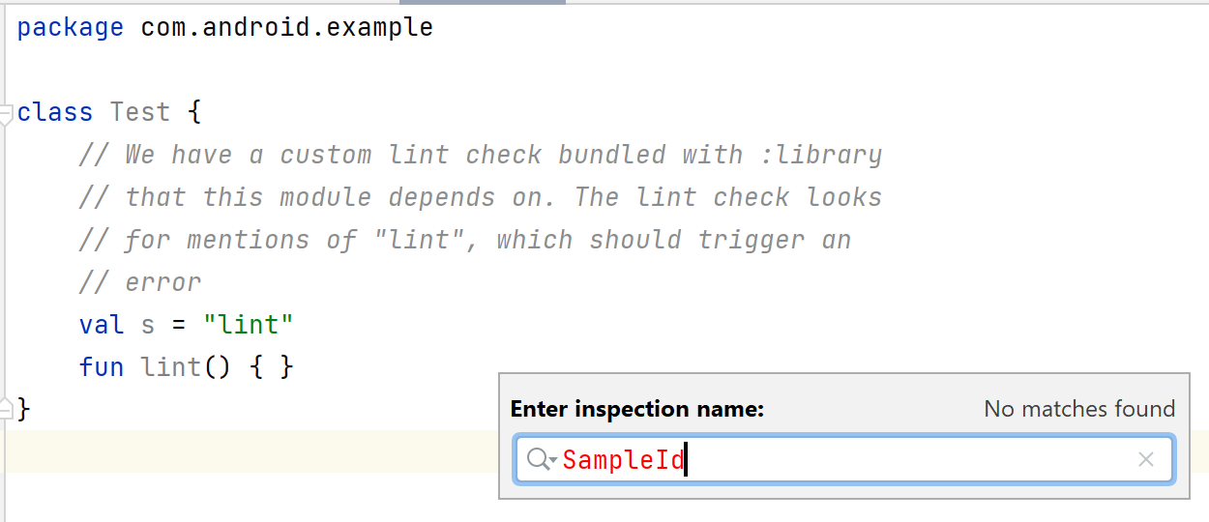
Task: Click the val keyword before s
Action: pos(102,324)
